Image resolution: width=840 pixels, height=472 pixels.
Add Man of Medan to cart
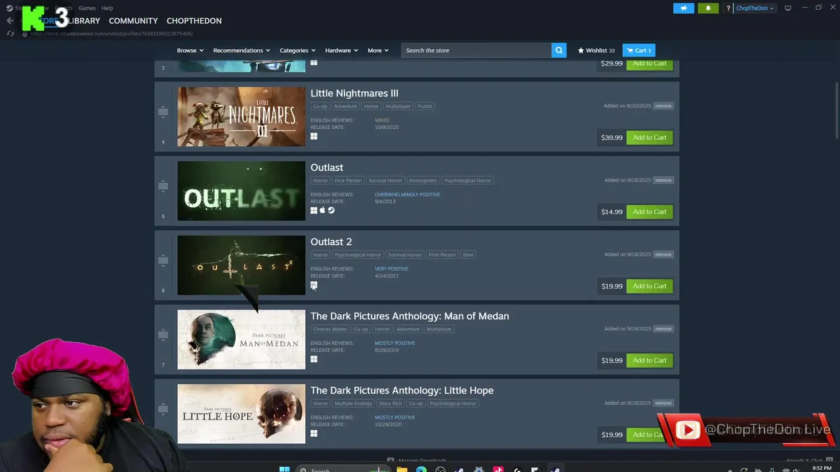coord(649,361)
